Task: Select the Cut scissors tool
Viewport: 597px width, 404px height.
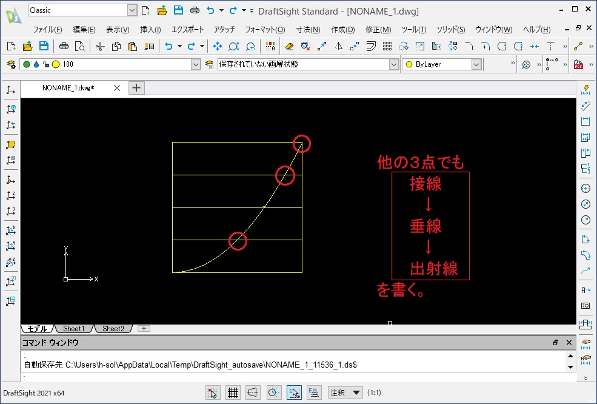Action: point(100,47)
